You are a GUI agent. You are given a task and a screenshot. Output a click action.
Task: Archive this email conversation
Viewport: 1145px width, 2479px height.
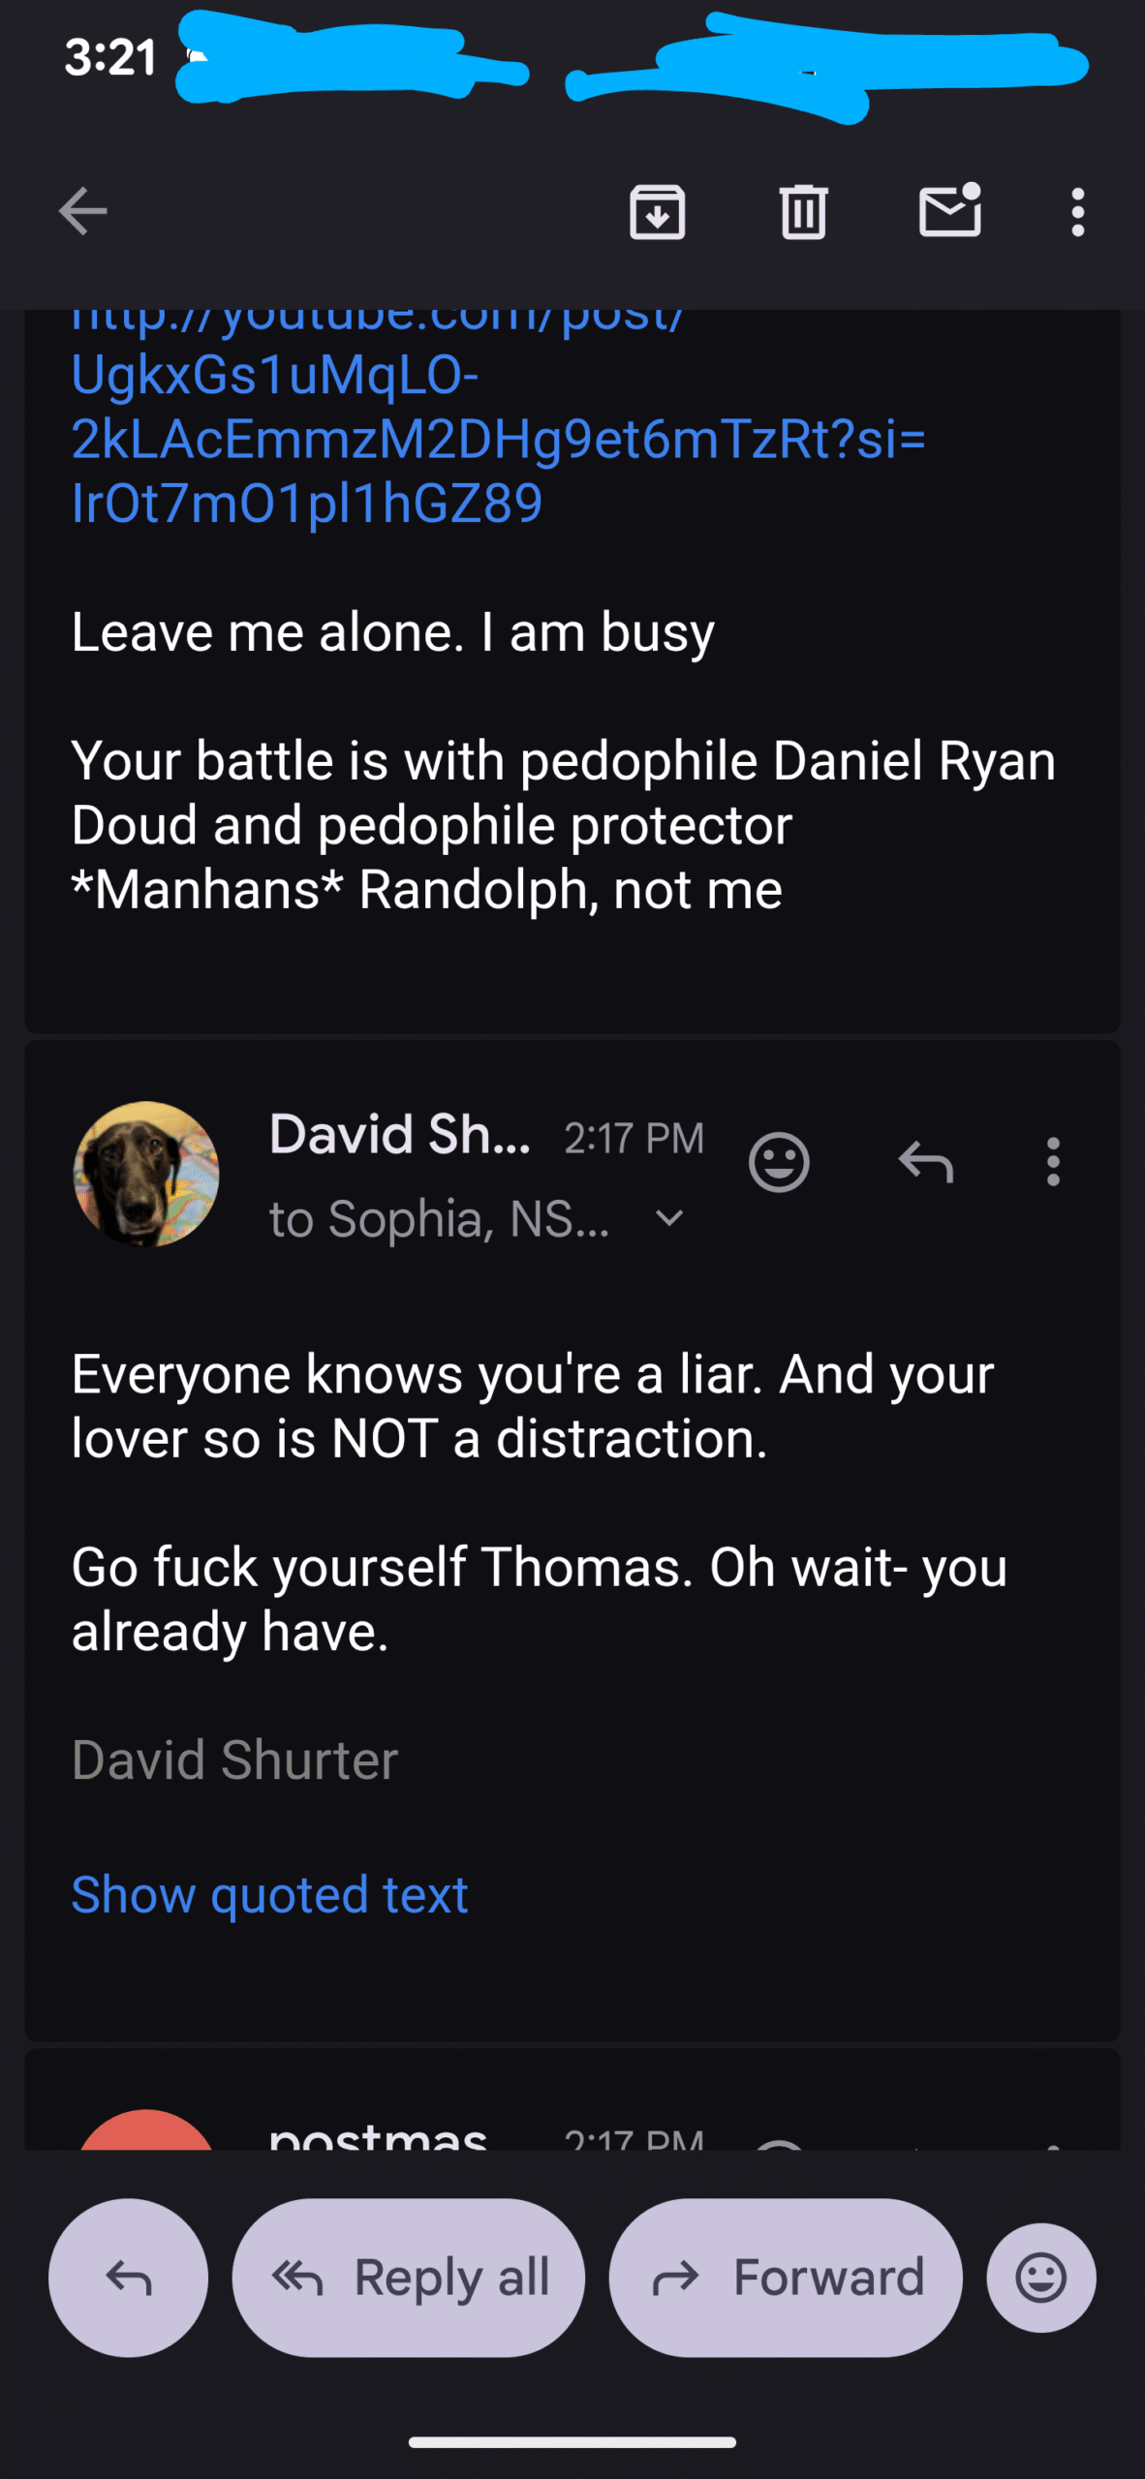[658, 211]
